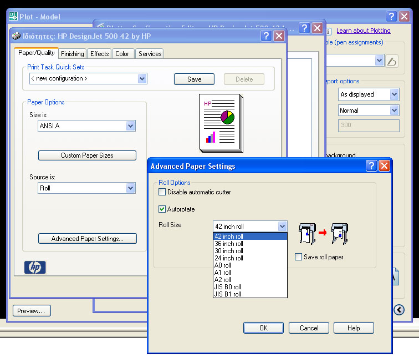Close the Plotter Configuration Editor window
This screenshot has height=362, width=419.
pos(317,28)
